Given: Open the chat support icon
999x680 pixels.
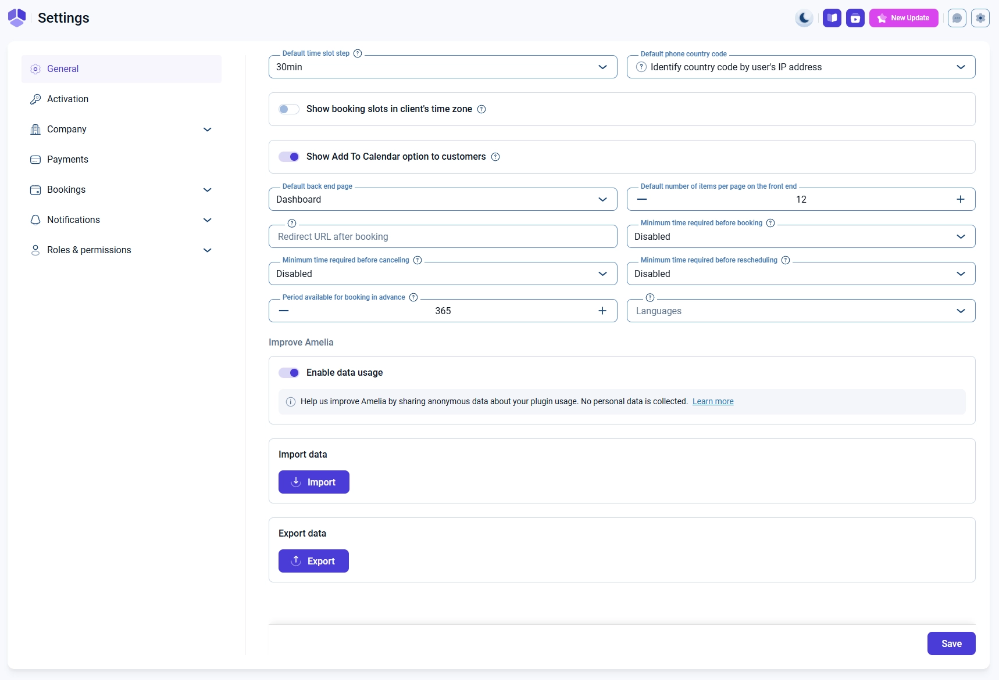Looking at the screenshot, I should point(957,18).
